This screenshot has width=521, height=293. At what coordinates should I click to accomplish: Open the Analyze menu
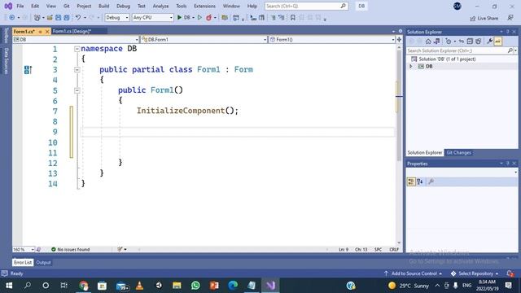coord(161,6)
